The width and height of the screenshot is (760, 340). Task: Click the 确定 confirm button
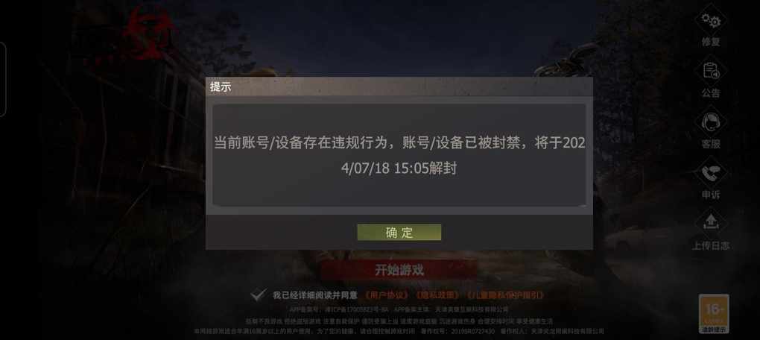399,233
